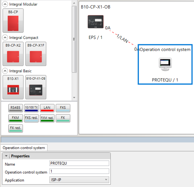Choose the FXM red. connection type
Image resolution: width=194 pixels, height=187 pixels.
47,118
